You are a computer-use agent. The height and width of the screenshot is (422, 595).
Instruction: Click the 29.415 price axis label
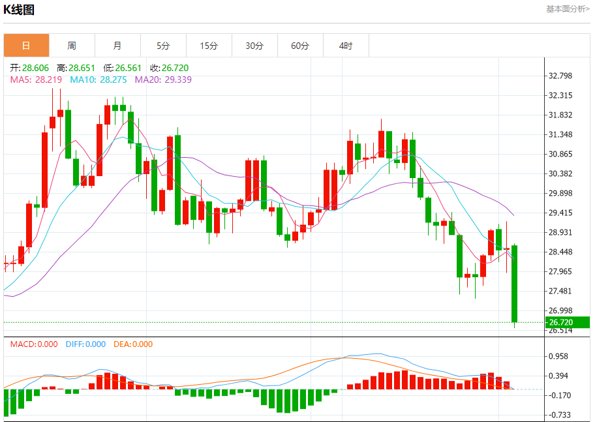click(x=560, y=213)
